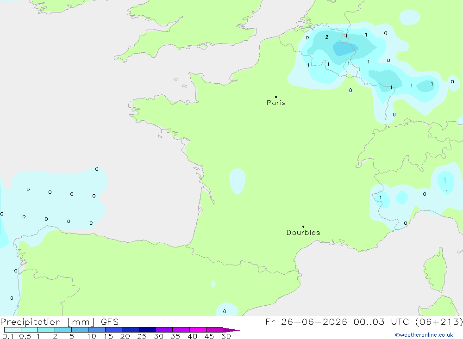The width and height of the screenshot is (463, 339).
Task: Click the 45–50 mm legend swatch
Action: click(x=215, y=330)
